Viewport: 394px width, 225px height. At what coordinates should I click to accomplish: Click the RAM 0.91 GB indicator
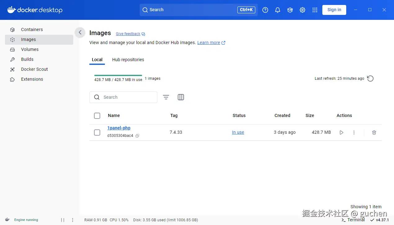click(x=96, y=220)
